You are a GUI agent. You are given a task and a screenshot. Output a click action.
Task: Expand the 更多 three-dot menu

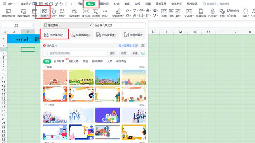pyautogui.click(x=105, y=13)
